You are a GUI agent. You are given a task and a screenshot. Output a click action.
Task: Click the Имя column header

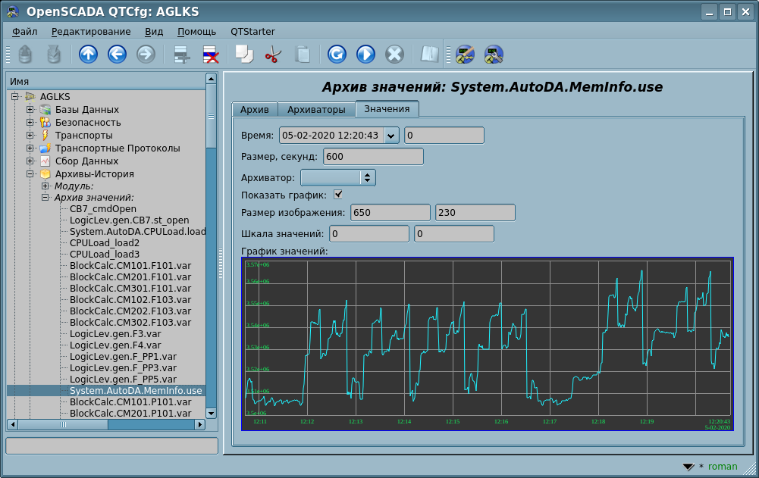(x=106, y=81)
